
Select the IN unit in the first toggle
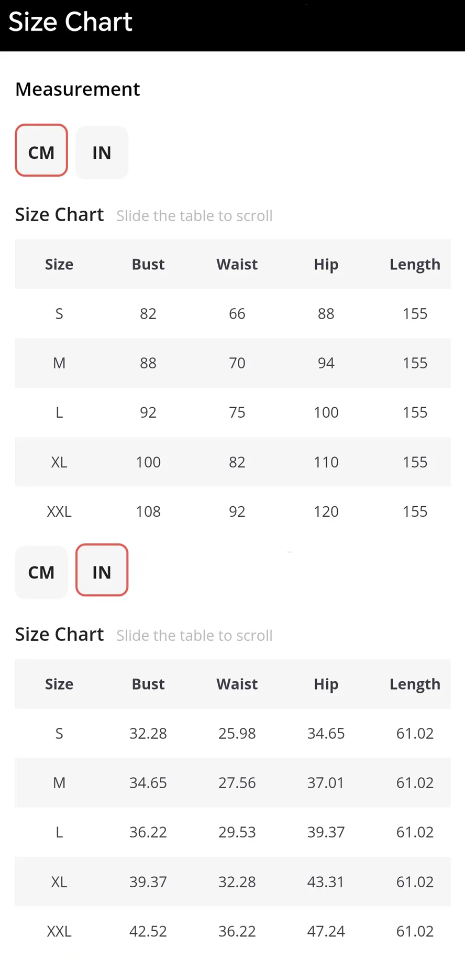(102, 152)
